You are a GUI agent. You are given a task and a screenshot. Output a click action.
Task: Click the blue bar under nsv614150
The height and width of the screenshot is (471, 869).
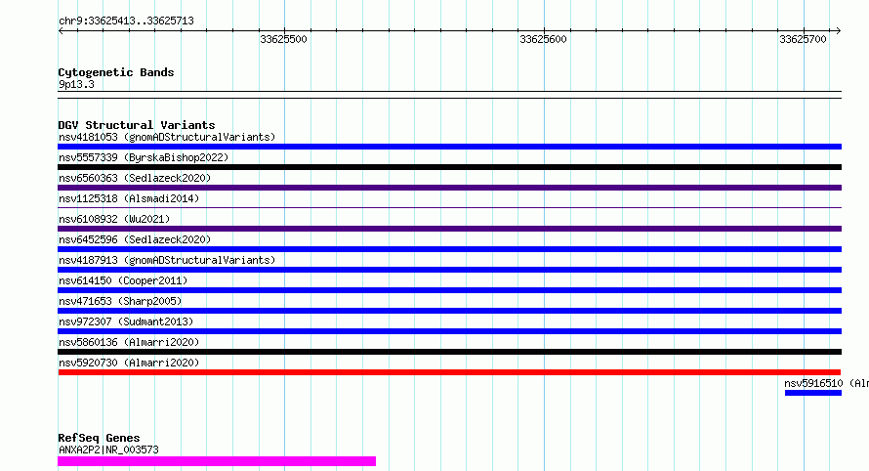(x=449, y=290)
